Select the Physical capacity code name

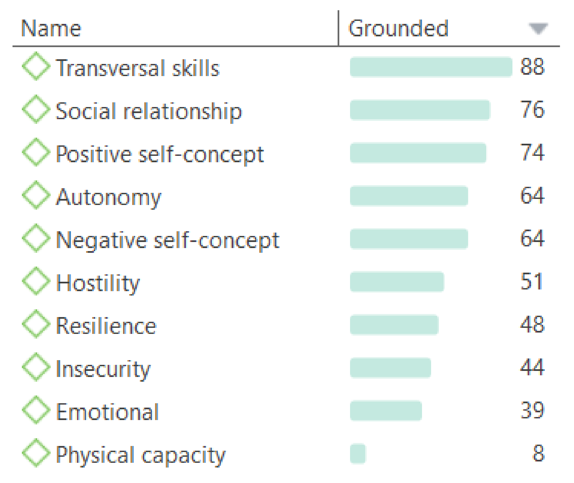[x=141, y=455]
